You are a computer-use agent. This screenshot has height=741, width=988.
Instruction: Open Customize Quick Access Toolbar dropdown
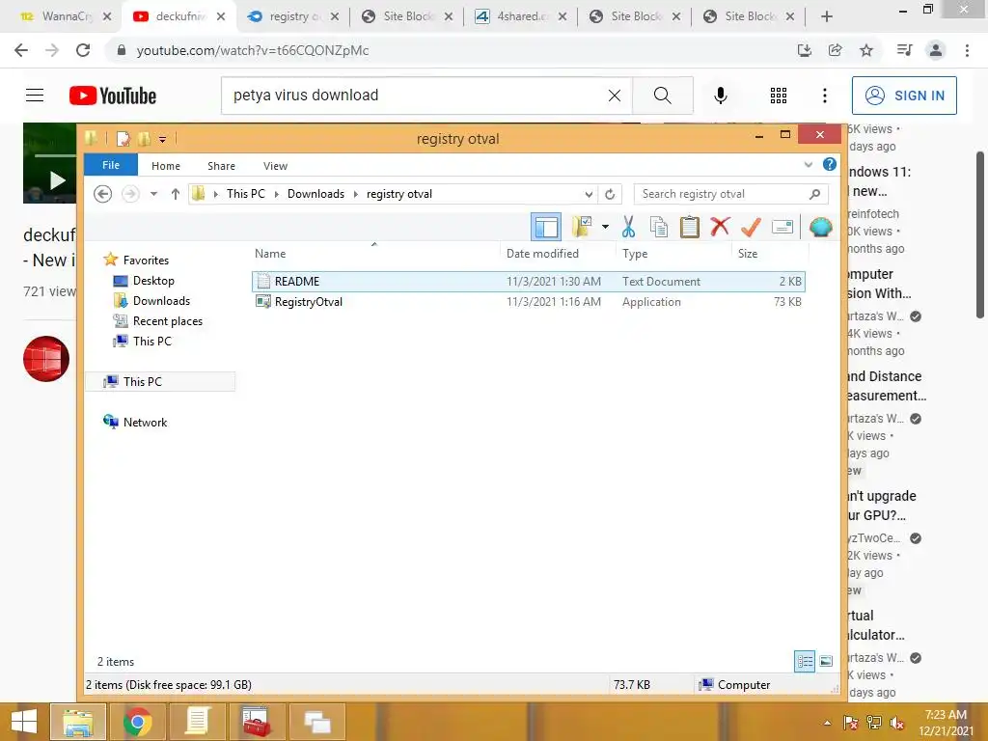162,139
